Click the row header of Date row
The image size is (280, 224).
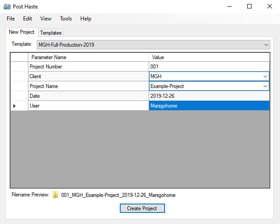(x=19, y=96)
